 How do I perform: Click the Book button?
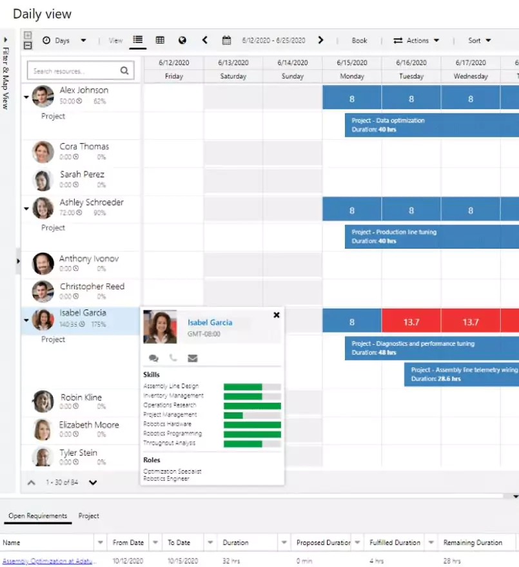point(359,41)
